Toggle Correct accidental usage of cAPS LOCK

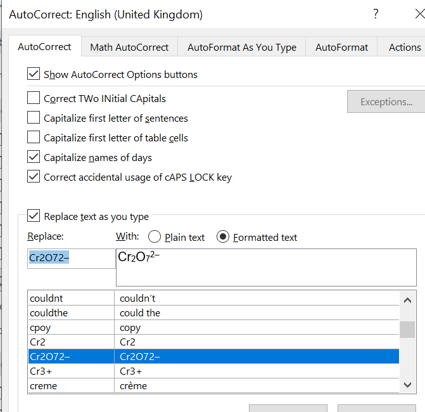pos(34,177)
